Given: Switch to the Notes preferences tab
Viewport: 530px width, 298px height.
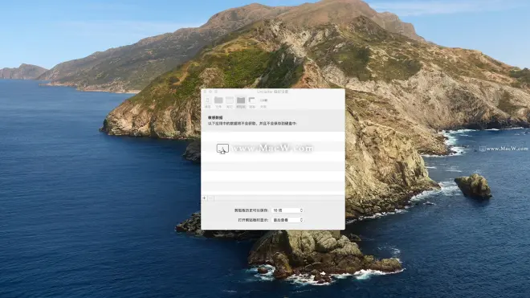Looking at the screenshot, I should [230, 102].
